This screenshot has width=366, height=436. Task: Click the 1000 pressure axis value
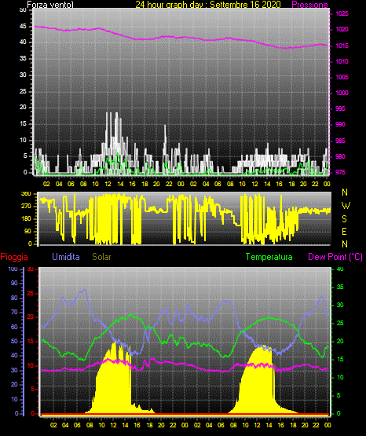click(x=342, y=93)
